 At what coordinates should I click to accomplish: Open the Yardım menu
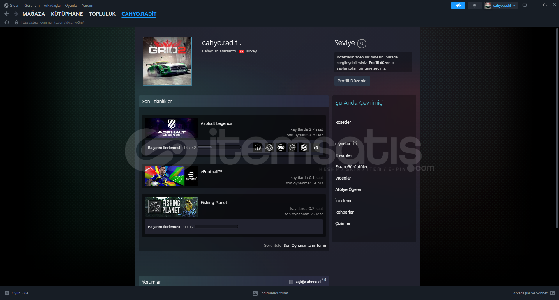pos(88,6)
